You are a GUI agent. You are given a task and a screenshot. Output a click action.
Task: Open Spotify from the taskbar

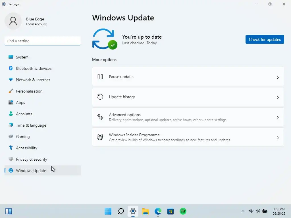(183, 211)
